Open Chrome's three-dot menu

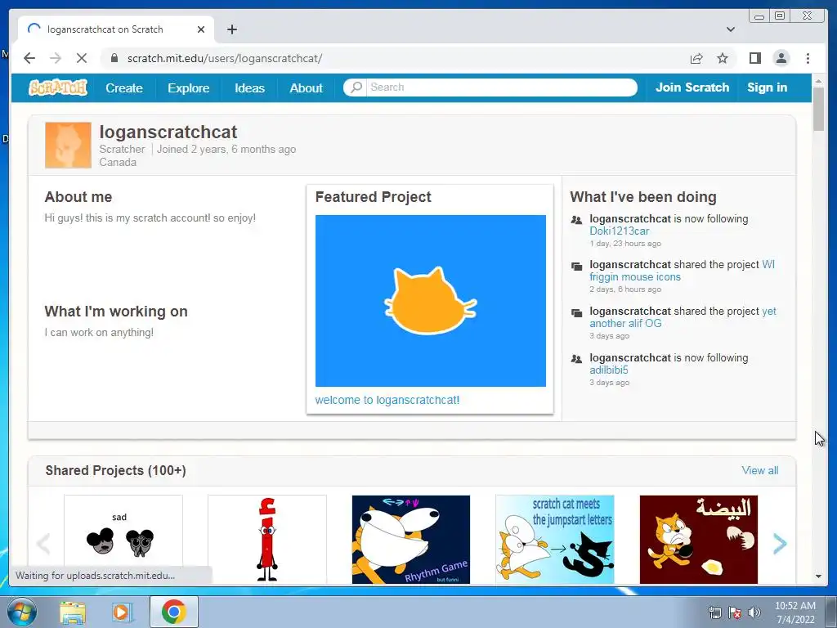pos(808,58)
